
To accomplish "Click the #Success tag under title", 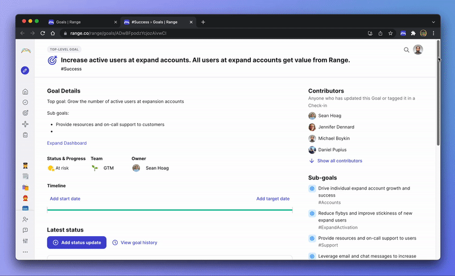I will coord(71,69).
